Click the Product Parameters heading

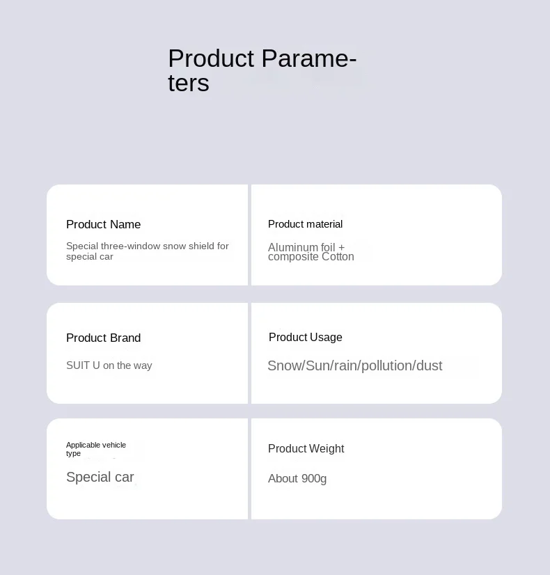(262, 70)
